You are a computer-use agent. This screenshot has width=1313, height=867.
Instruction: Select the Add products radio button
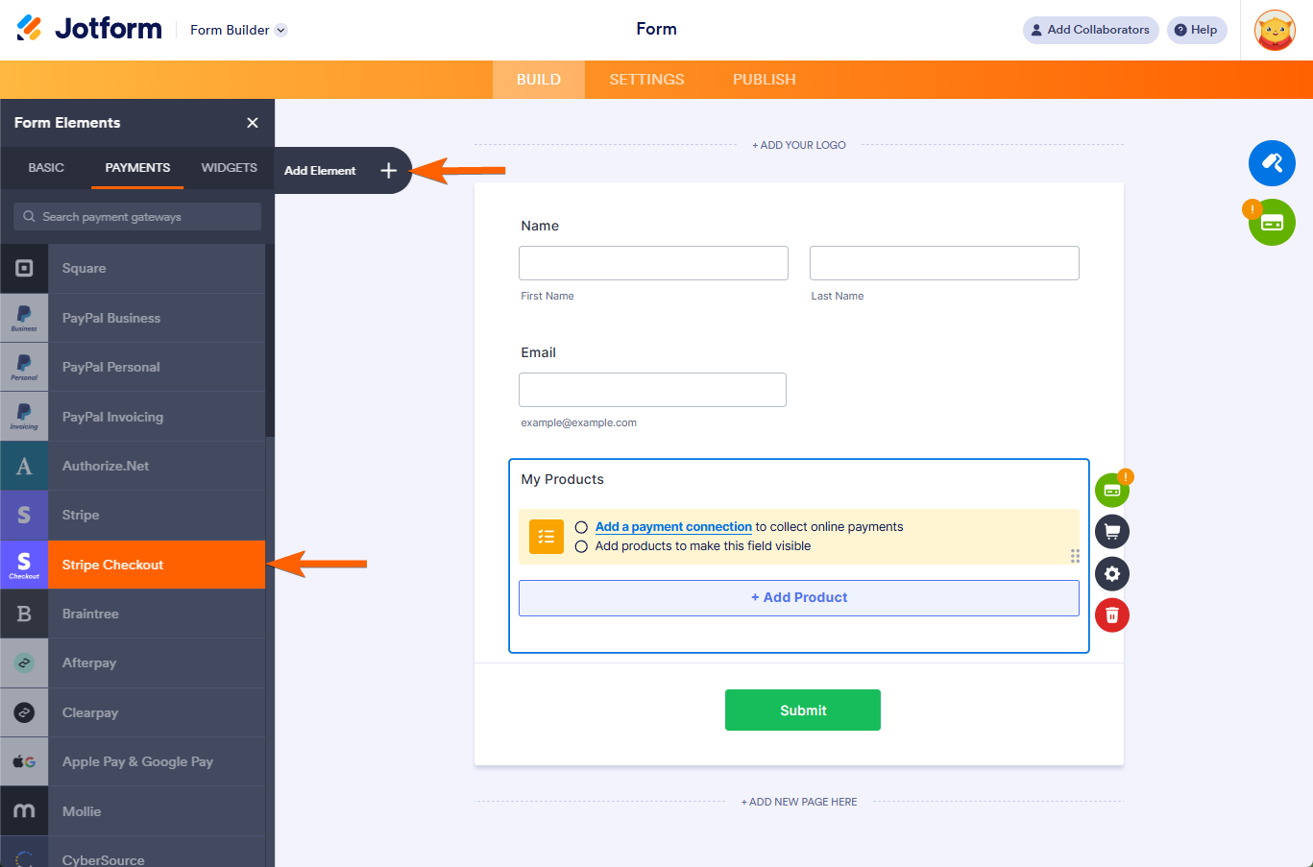point(580,546)
